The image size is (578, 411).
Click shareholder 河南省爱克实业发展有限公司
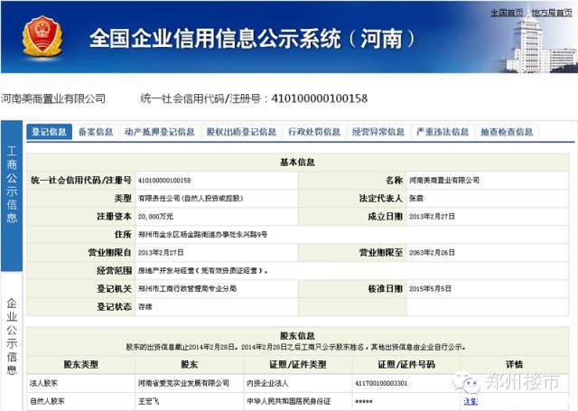tap(183, 383)
